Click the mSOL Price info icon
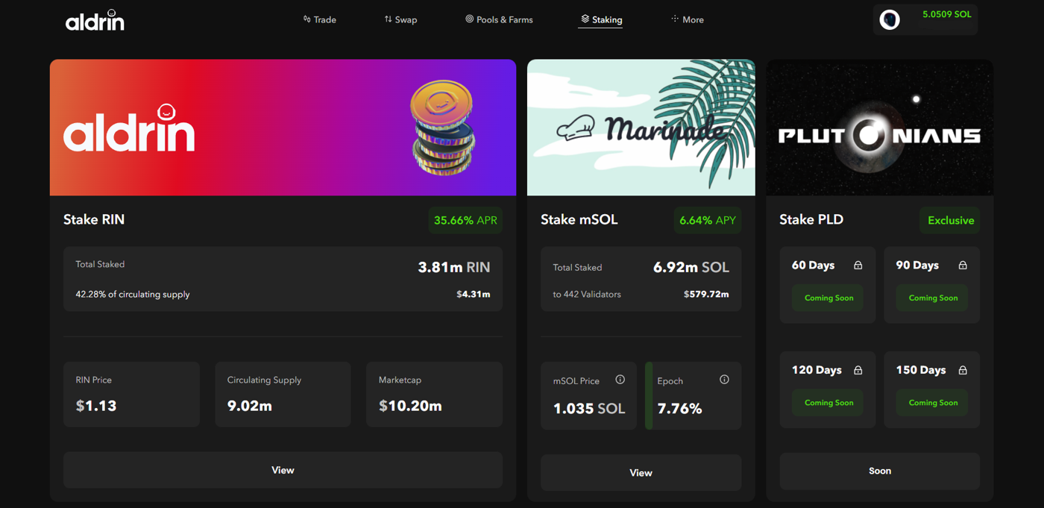The image size is (1044, 508). point(620,380)
